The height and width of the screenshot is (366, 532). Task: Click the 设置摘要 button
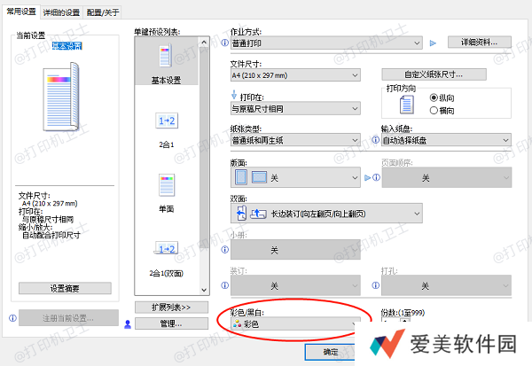65,288
